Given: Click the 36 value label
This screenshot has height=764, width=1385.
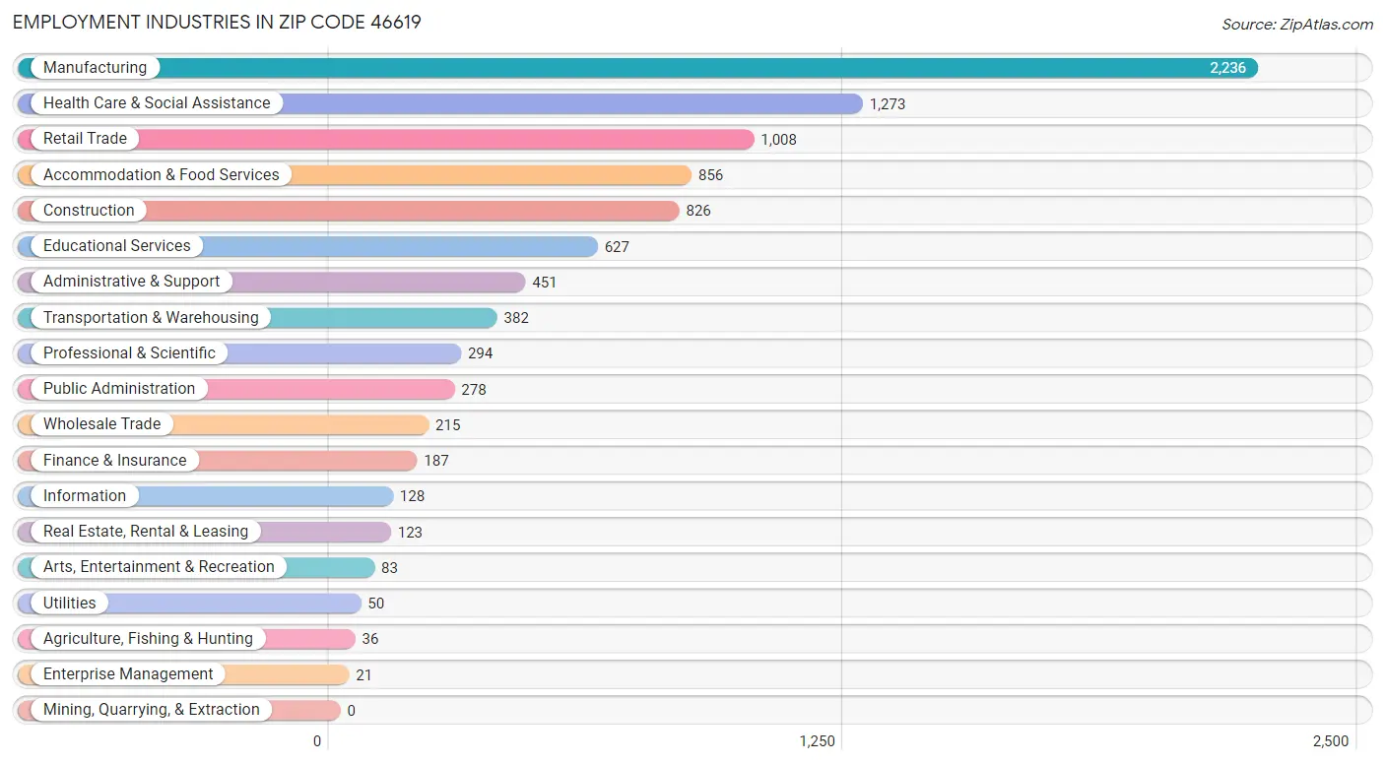Looking at the screenshot, I should 369,639.
